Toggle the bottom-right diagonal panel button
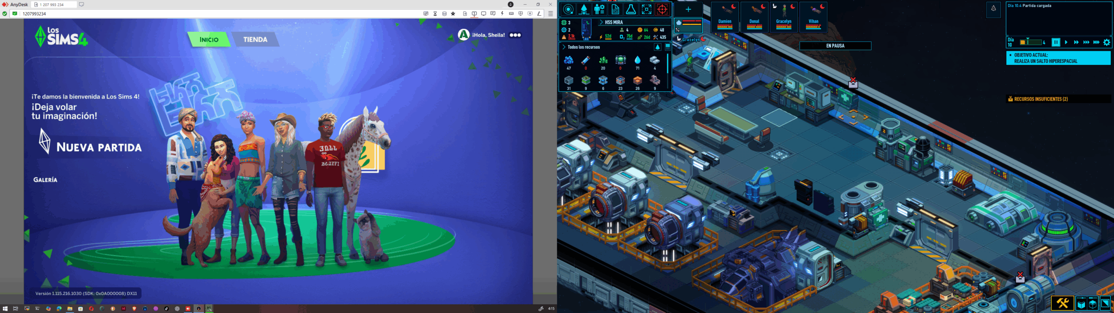Viewport: 1114px width, 313px height. pos(1105,303)
